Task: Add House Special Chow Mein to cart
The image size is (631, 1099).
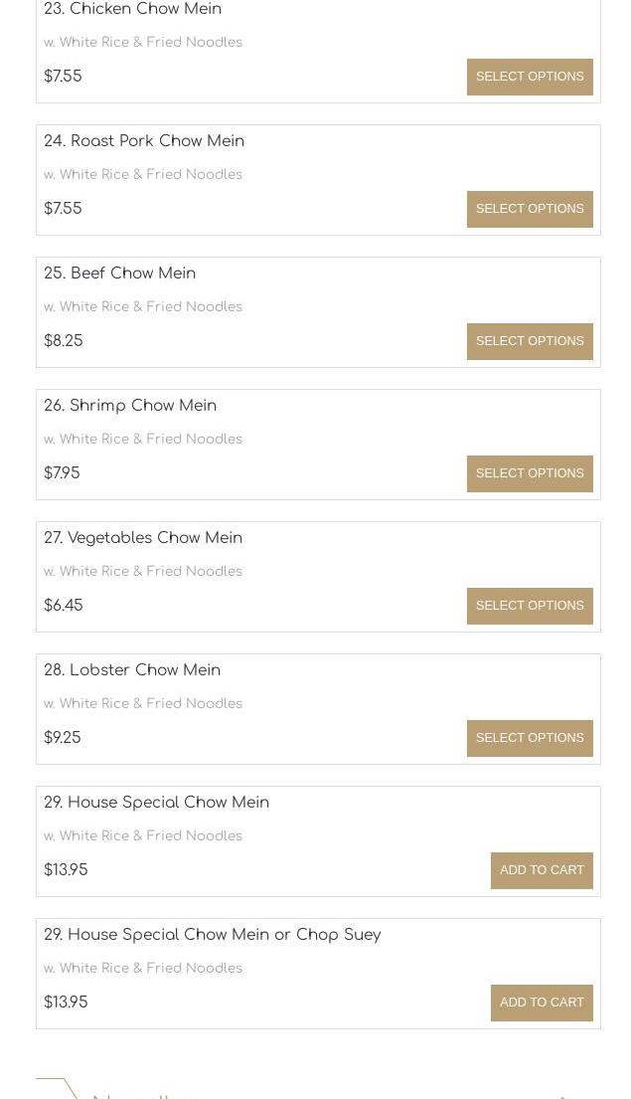Action: pyautogui.click(x=542, y=870)
